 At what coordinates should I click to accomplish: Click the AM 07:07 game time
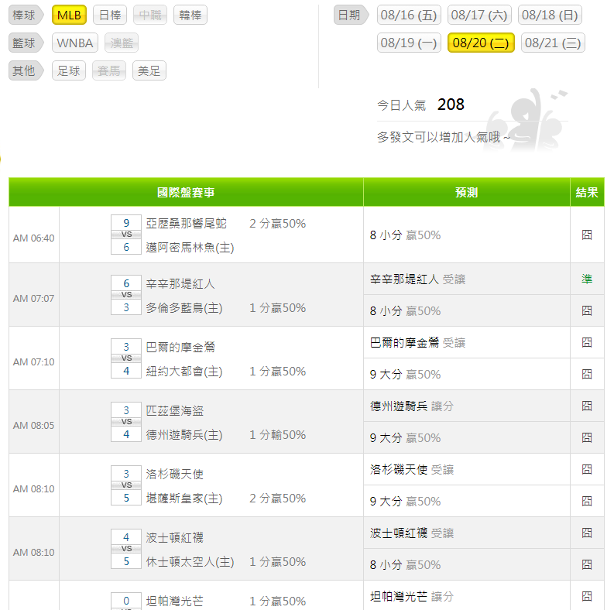(x=33, y=298)
